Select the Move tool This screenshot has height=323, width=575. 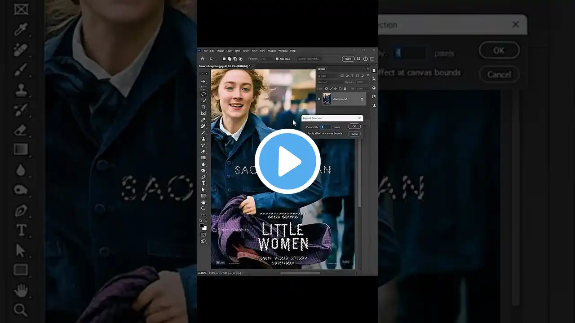(203, 82)
